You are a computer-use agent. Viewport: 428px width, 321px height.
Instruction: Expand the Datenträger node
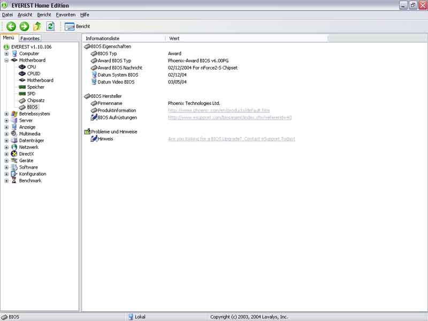6,141
